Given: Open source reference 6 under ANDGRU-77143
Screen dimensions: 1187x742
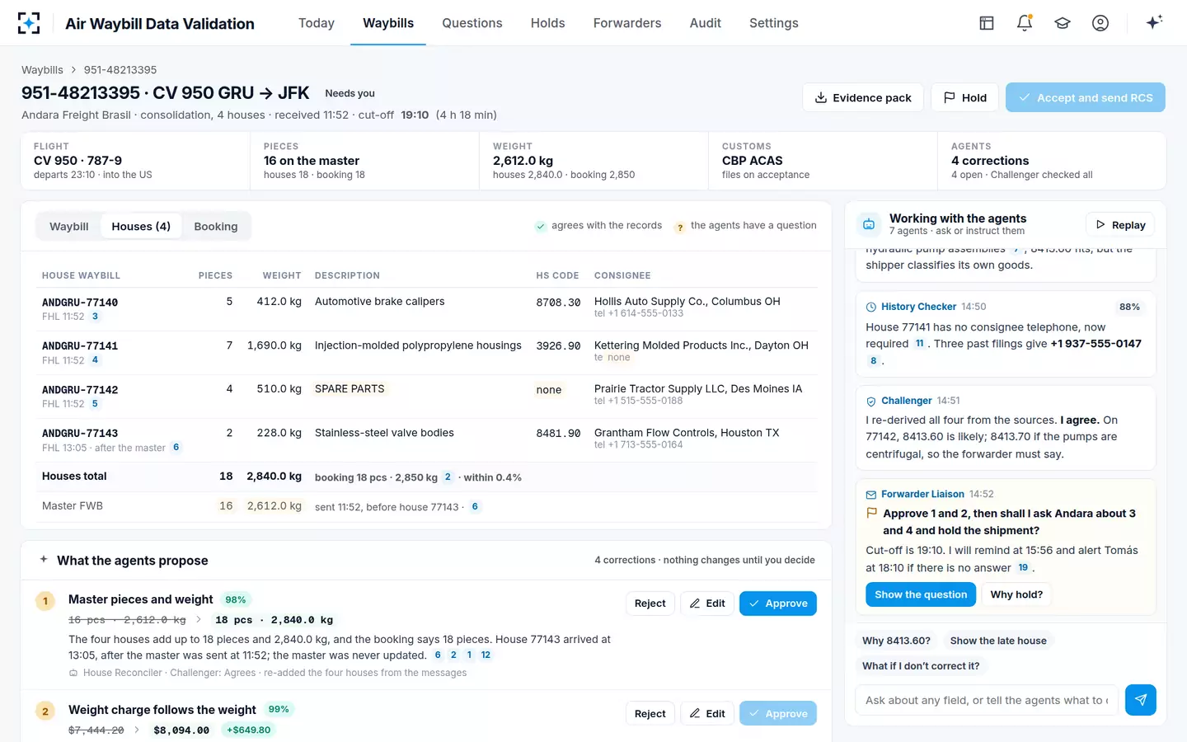Looking at the screenshot, I should point(176,448).
